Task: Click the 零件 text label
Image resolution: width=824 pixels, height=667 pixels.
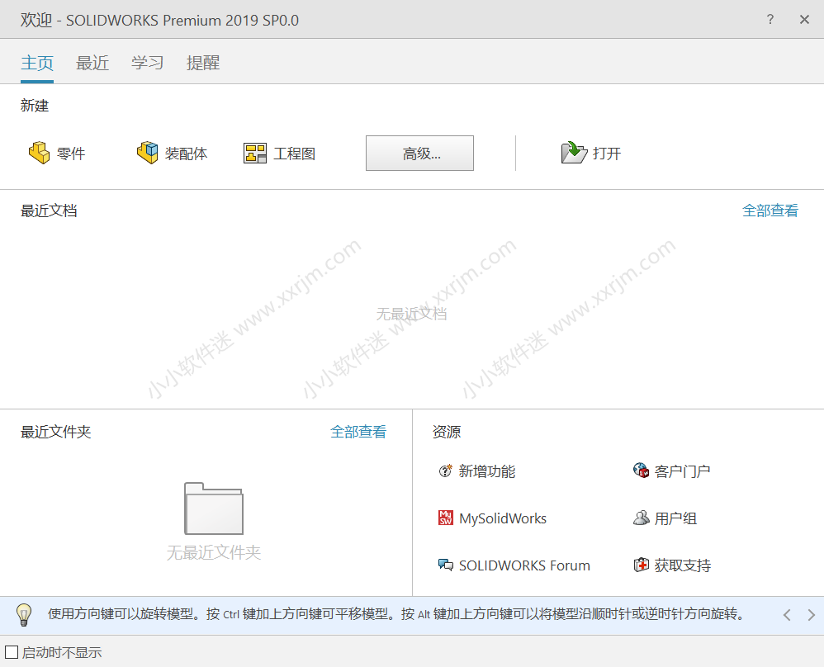Action: (x=71, y=154)
